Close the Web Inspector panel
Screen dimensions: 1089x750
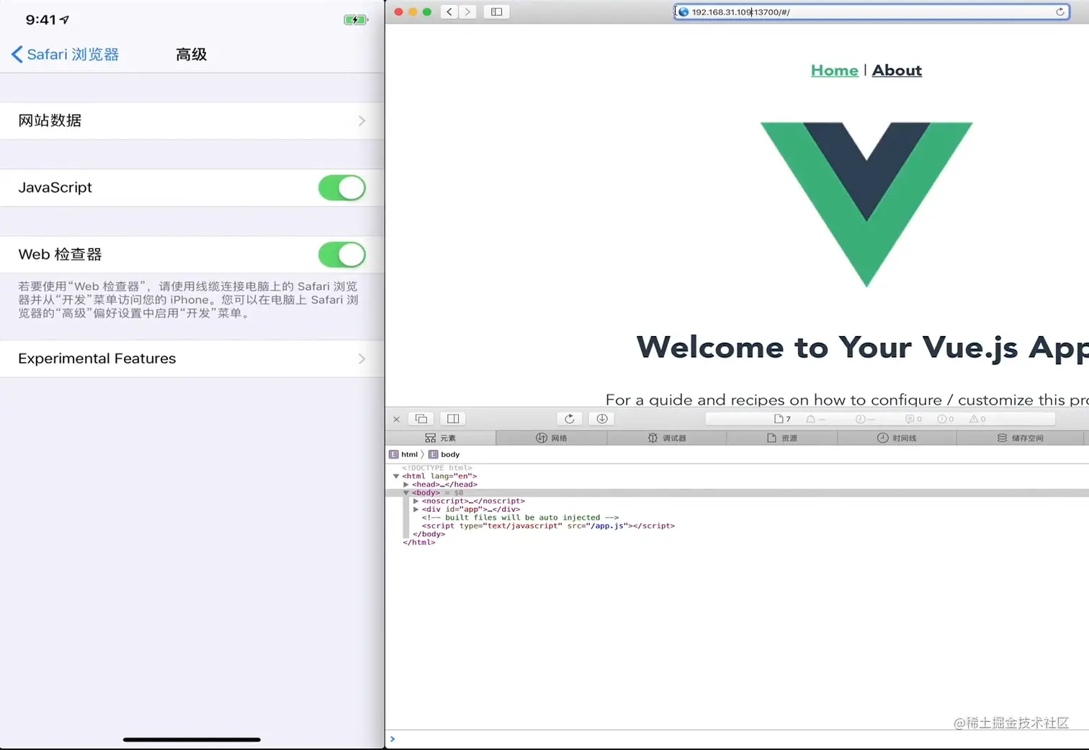396,419
